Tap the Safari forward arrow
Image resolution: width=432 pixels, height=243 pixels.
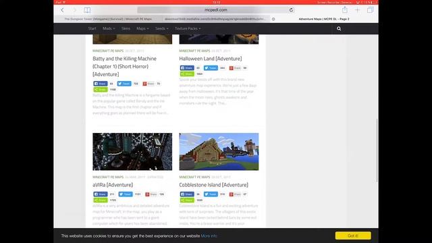74,10
